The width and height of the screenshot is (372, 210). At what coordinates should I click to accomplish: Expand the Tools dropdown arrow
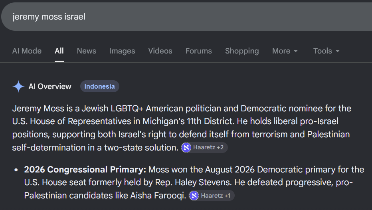338,51
